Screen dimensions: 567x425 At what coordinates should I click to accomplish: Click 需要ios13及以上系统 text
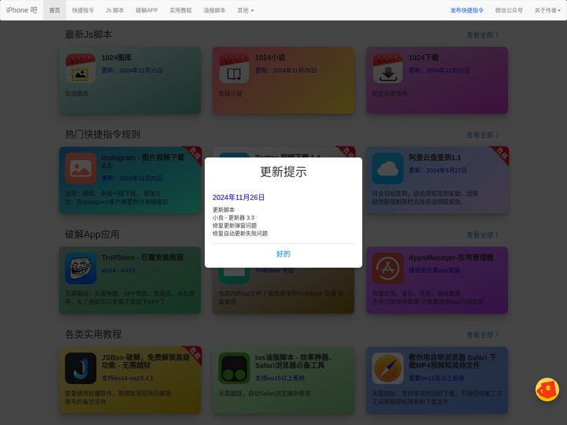(436, 378)
